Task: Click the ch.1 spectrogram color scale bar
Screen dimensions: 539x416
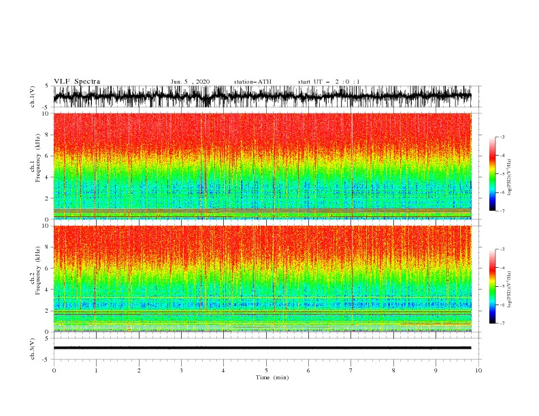Action: click(x=493, y=174)
